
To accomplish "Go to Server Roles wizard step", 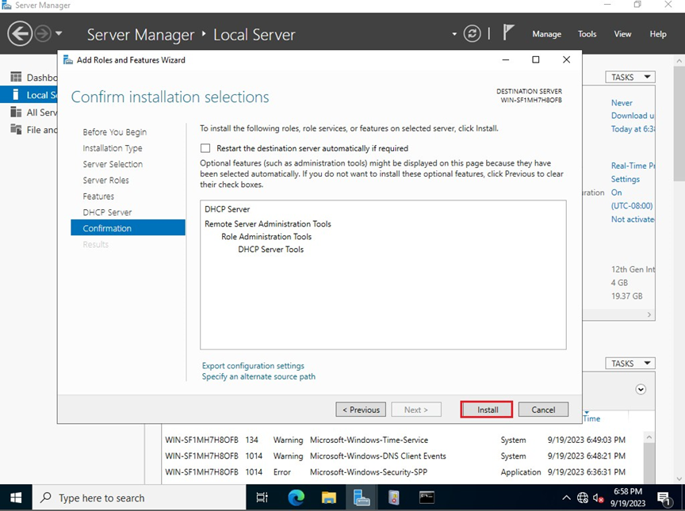I will pyautogui.click(x=105, y=180).
